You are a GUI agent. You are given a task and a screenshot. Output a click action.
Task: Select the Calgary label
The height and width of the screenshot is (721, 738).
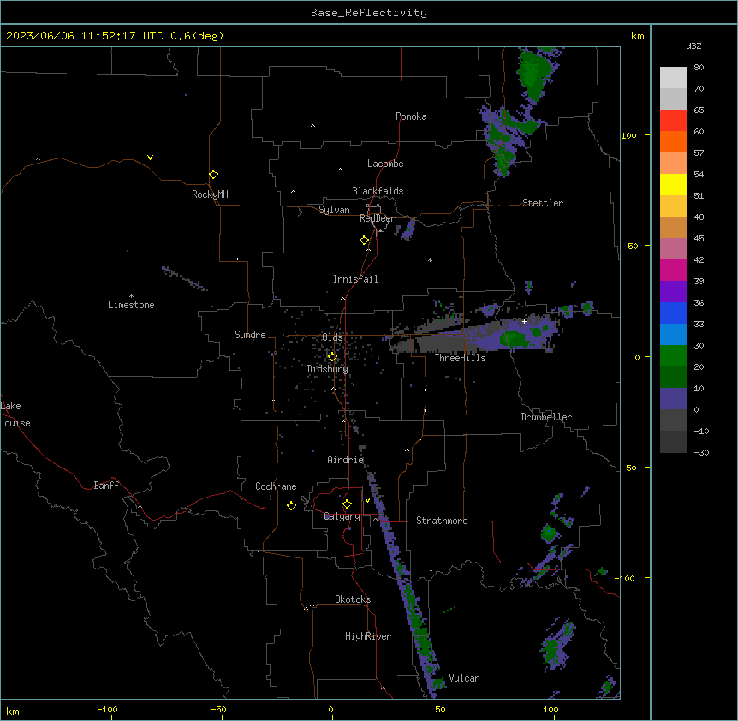342,516
